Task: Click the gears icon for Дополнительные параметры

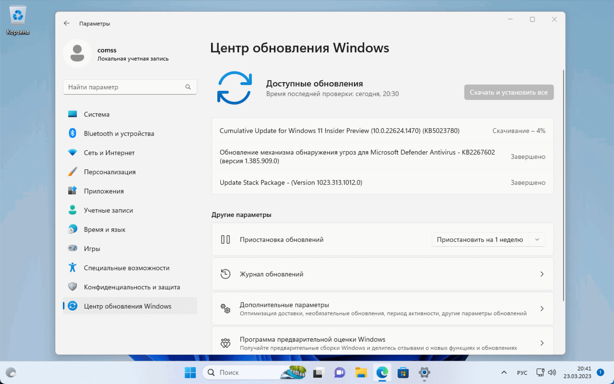Action: [225, 309]
